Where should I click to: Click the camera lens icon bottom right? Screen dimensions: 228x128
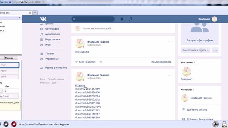pyautogui.click(x=215, y=124)
